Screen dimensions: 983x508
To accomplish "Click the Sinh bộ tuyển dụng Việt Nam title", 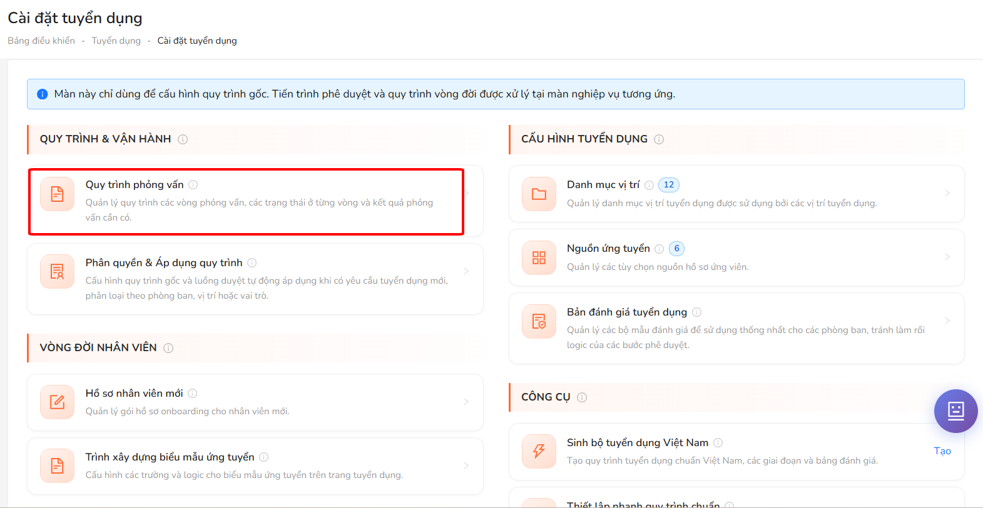I will coord(638,443).
